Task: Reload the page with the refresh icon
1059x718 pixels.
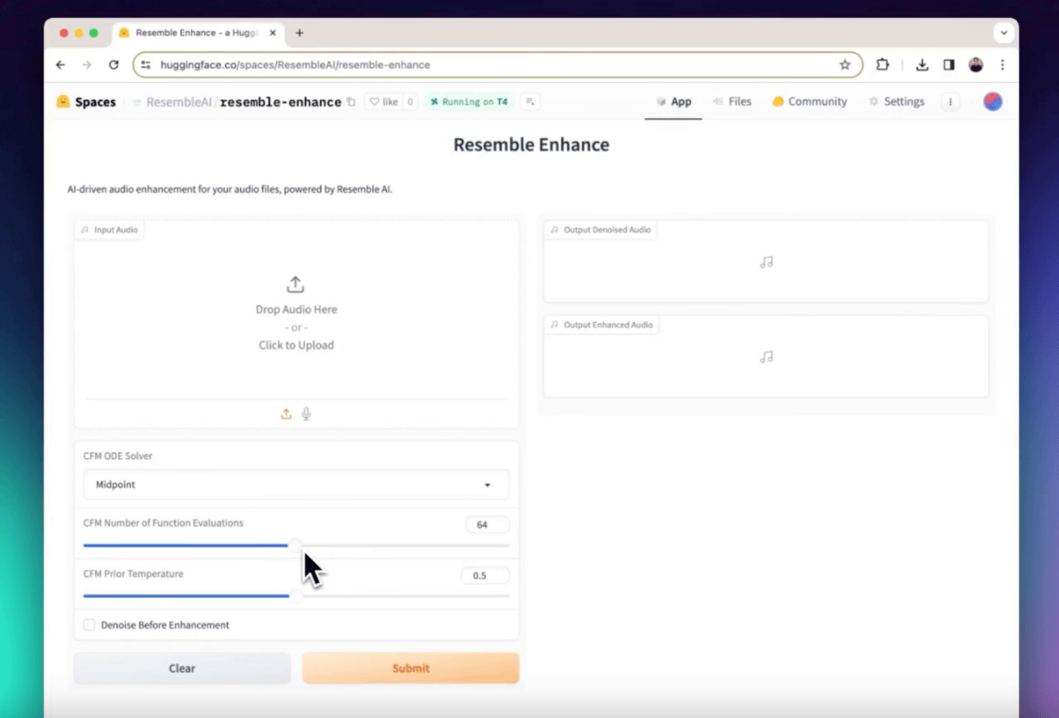Action: (x=114, y=65)
